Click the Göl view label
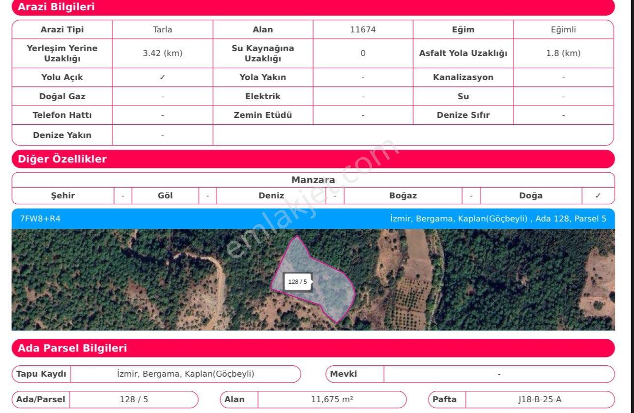Screen dimensions: 634x413 (165, 196)
